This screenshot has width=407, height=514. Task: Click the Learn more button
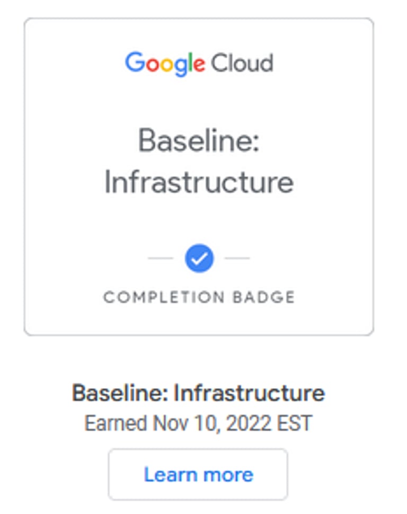coord(198,474)
